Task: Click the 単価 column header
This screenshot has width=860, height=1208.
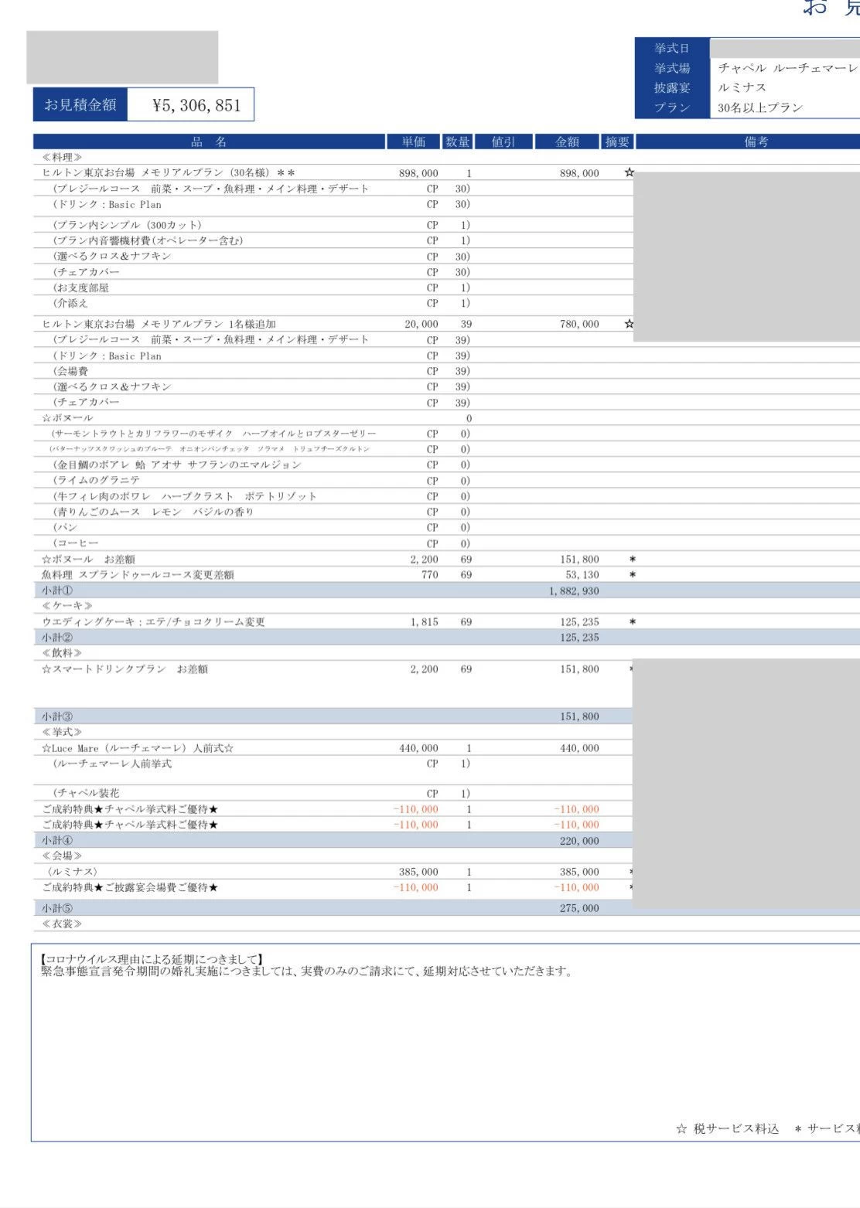Action: (414, 141)
